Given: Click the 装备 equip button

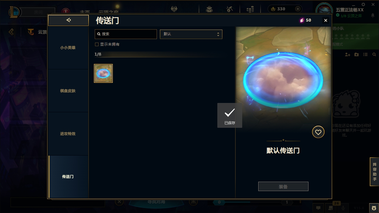Looking at the screenshot, I should [283, 187].
